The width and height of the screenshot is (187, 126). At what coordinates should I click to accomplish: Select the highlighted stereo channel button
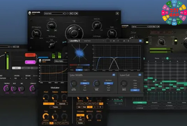(89, 107)
